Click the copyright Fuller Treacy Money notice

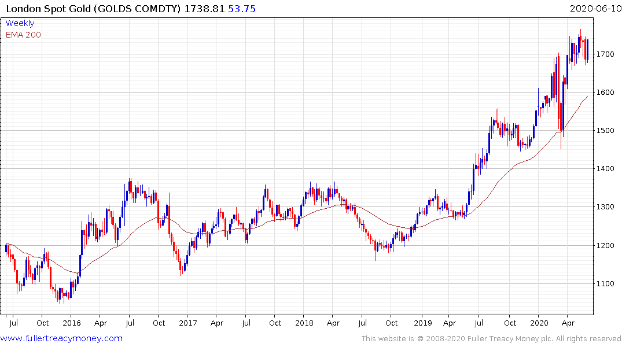[x=491, y=339]
